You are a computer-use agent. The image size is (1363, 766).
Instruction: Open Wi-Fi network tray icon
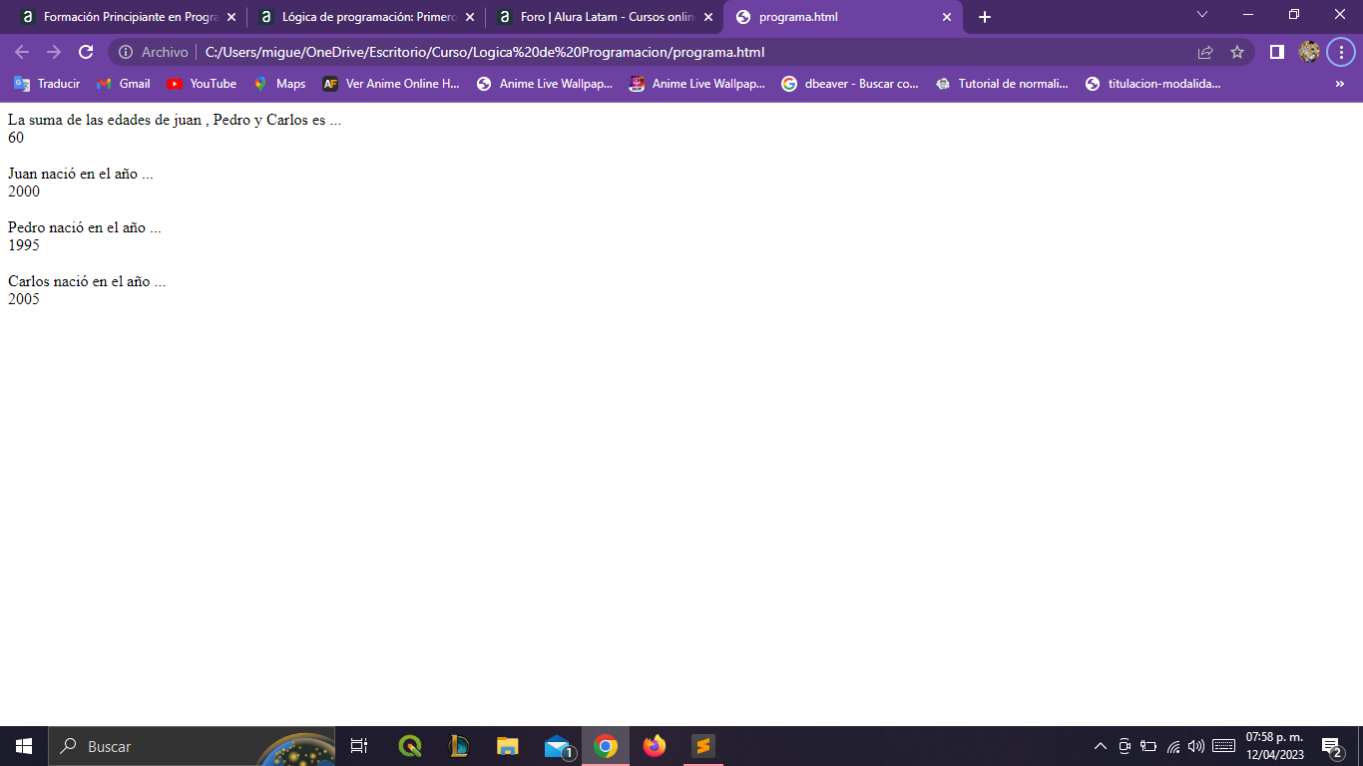click(x=1173, y=746)
